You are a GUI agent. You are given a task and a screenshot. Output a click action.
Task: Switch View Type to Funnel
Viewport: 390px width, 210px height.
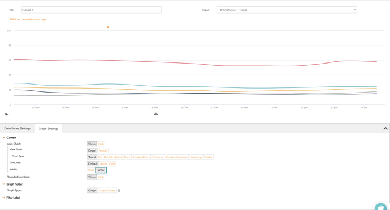103,150
